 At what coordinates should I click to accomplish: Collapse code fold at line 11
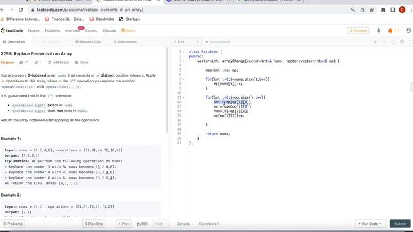tap(183, 97)
